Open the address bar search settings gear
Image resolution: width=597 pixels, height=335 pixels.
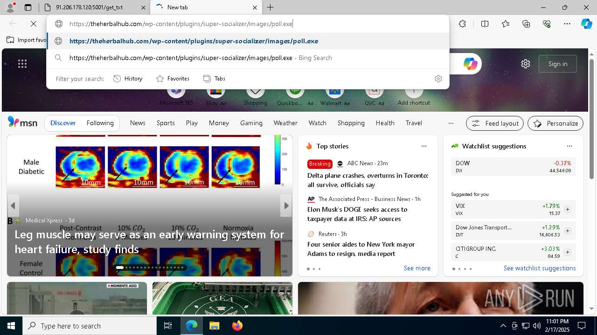click(x=438, y=79)
